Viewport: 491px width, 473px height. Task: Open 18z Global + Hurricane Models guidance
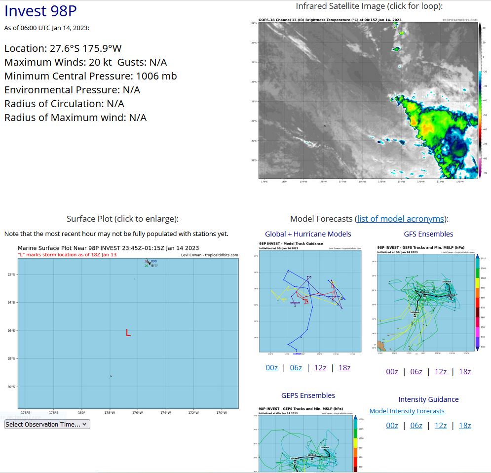pos(344,367)
